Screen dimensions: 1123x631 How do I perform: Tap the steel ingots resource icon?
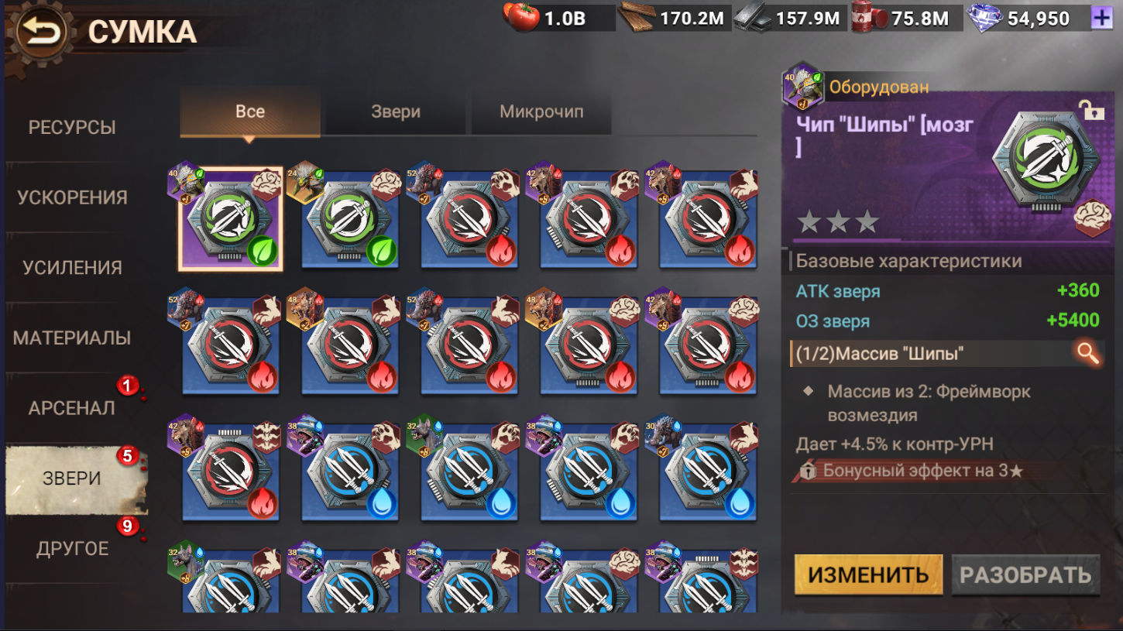tap(753, 18)
